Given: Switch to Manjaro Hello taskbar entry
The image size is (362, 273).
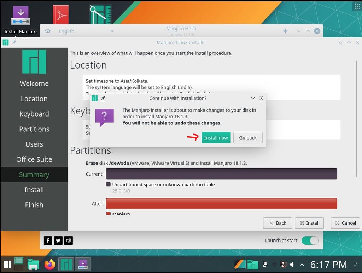Looking at the screenshot, I should pos(66,265).
